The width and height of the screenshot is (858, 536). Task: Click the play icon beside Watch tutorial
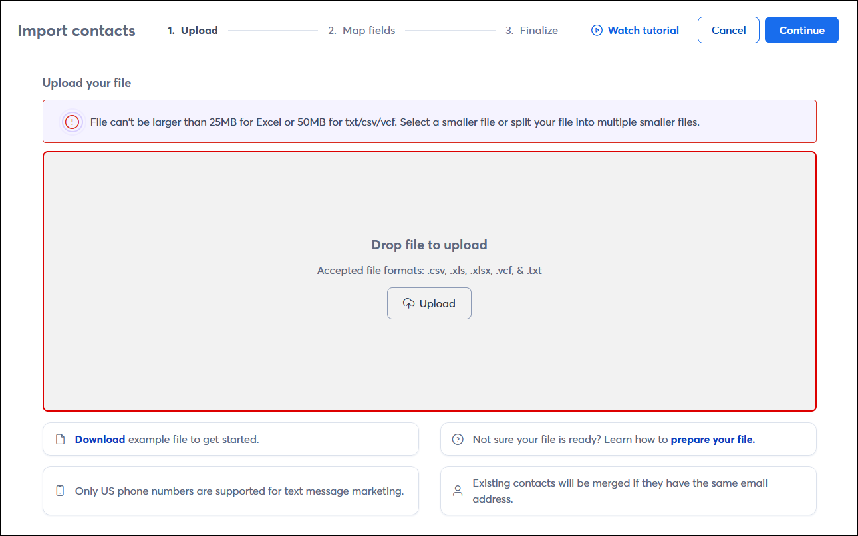(597, 30)
